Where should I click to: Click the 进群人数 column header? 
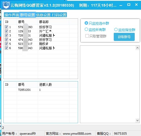53,85
